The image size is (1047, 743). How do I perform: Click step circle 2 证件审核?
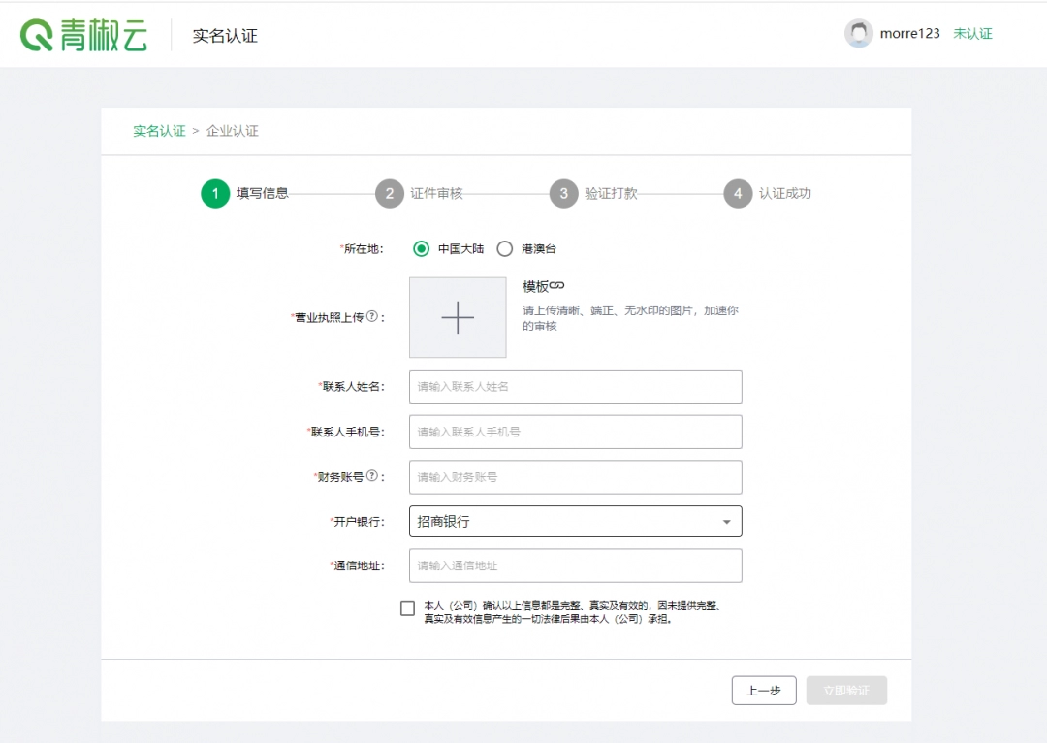pyautogui.click(x=390, y=193)
